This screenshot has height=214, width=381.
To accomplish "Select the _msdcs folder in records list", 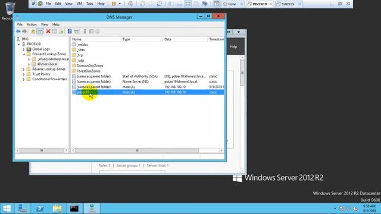I will (82, 45).
